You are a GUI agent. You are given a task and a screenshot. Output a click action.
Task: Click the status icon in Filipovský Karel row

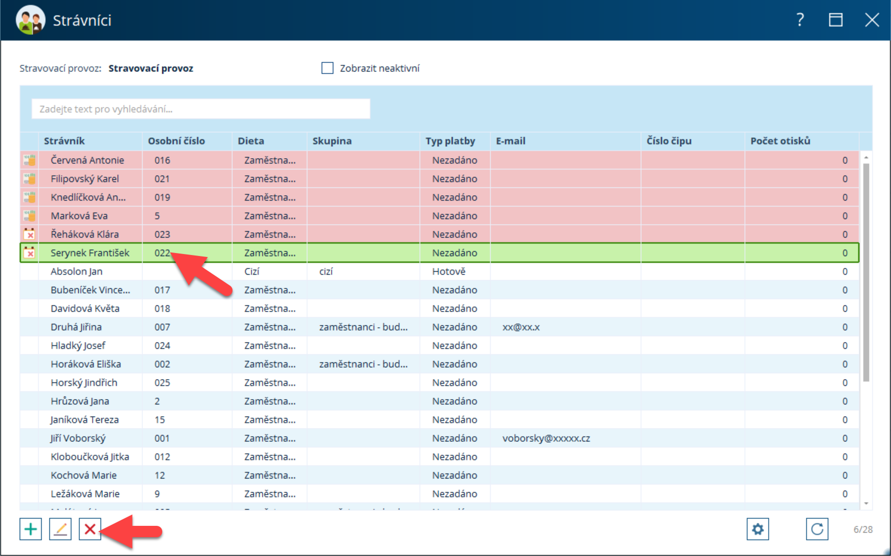click(30, 178)
